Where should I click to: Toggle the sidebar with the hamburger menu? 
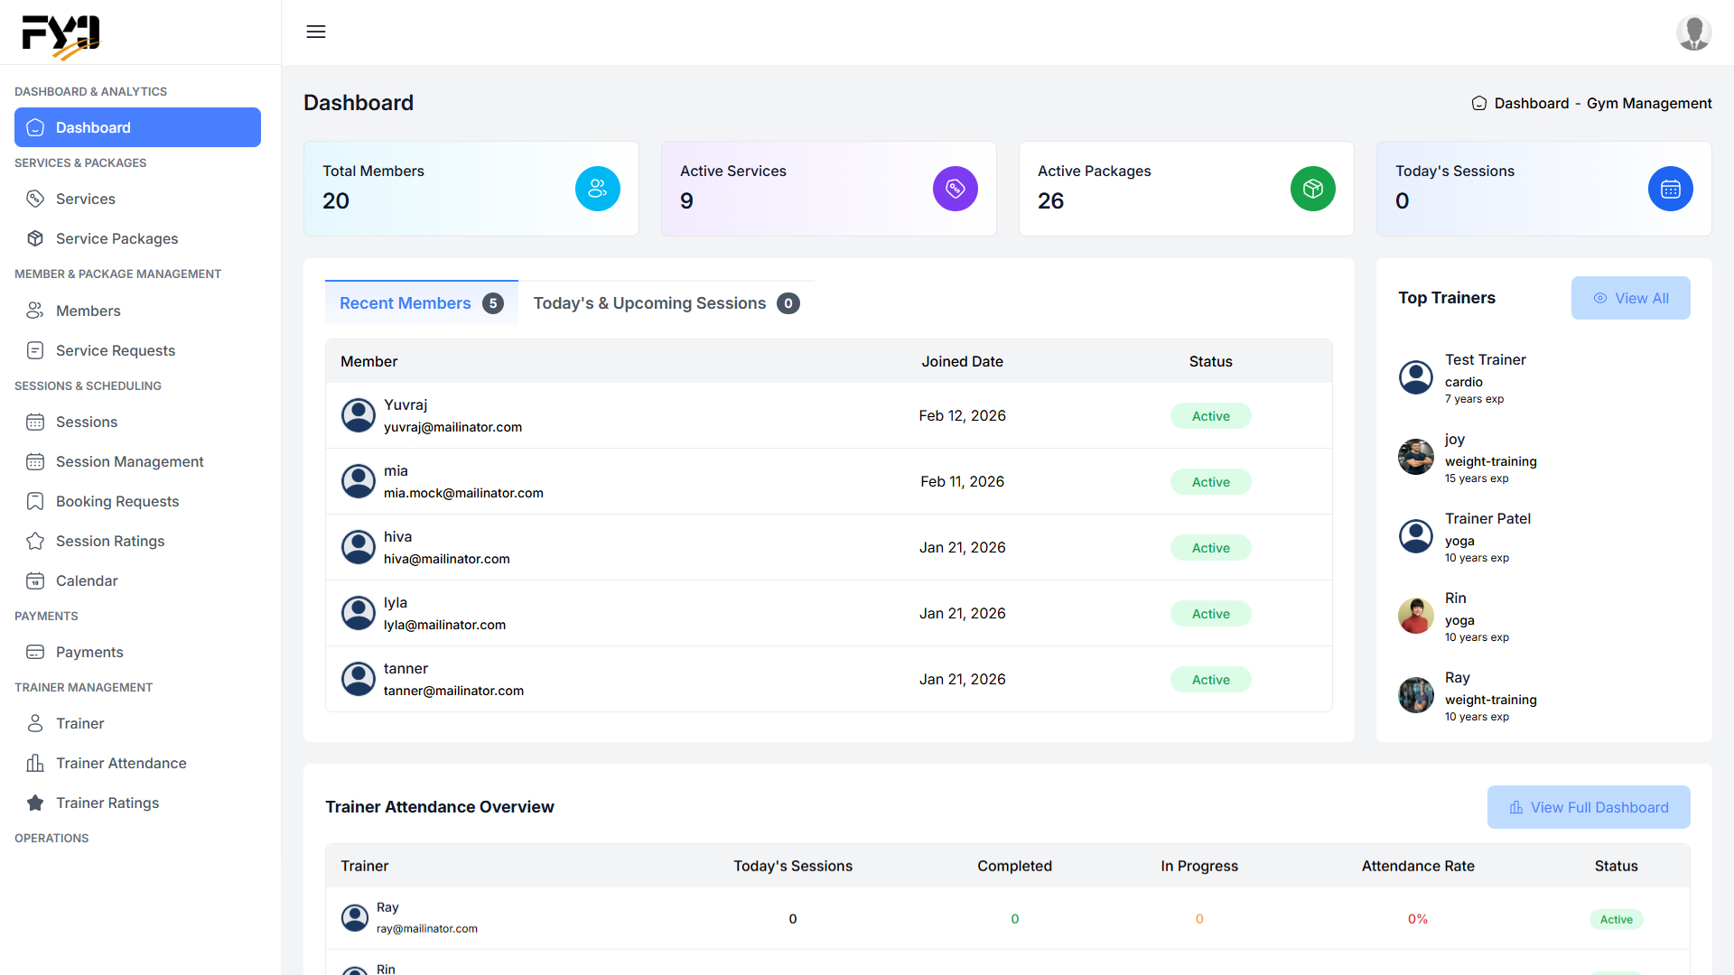(315, 32)
